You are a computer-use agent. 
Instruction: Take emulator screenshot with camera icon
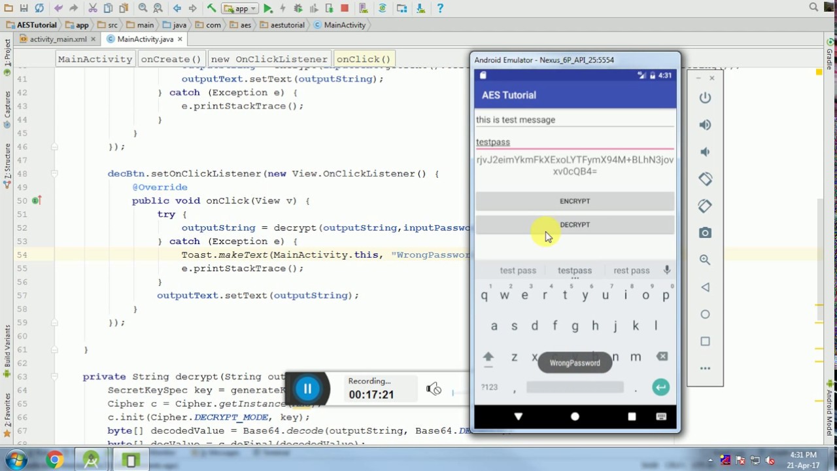point(705,233)
